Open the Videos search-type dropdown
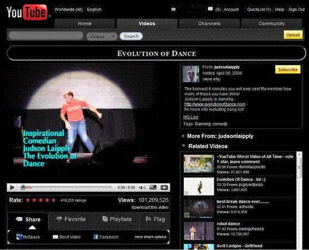Image resolution: width=309 pixels, height=250 pixels. point(102,36)
